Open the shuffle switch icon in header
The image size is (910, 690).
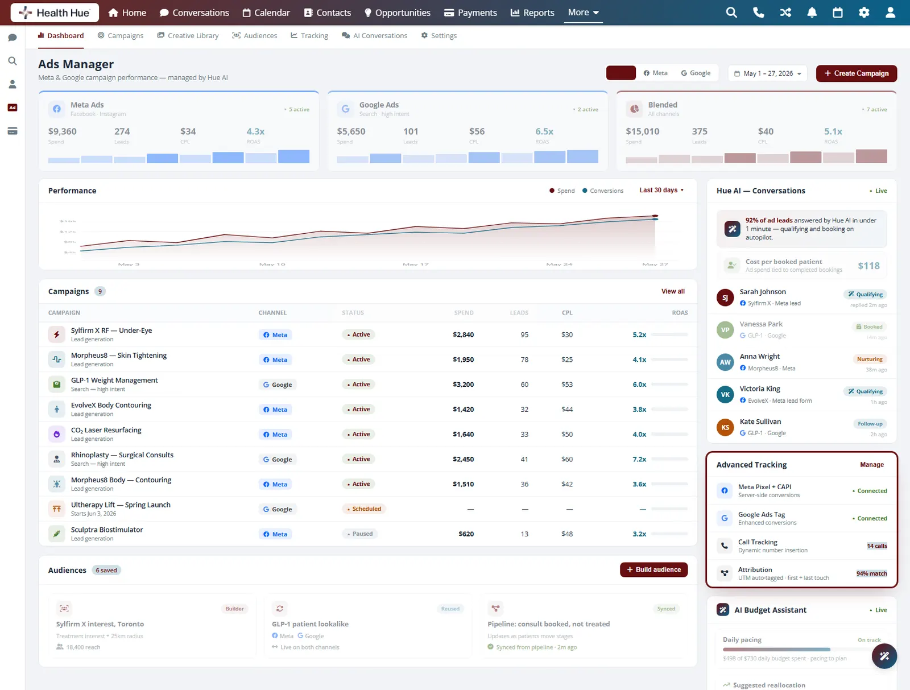(x=785, y=13)
